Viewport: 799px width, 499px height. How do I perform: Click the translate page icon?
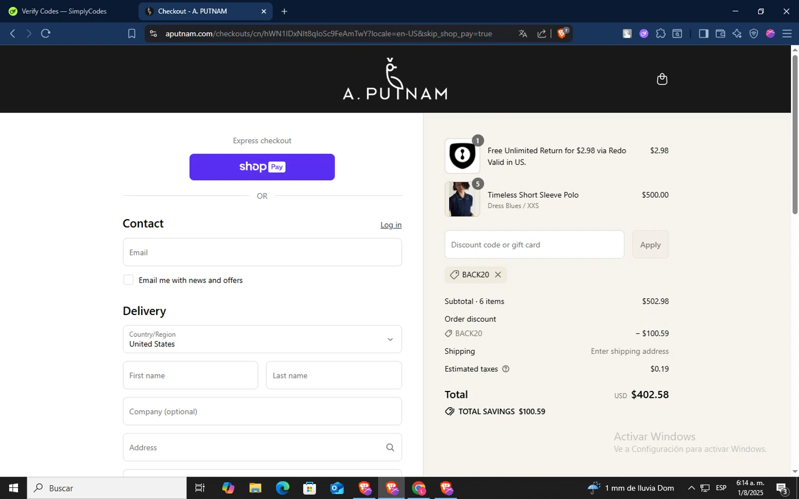(523, 34)
